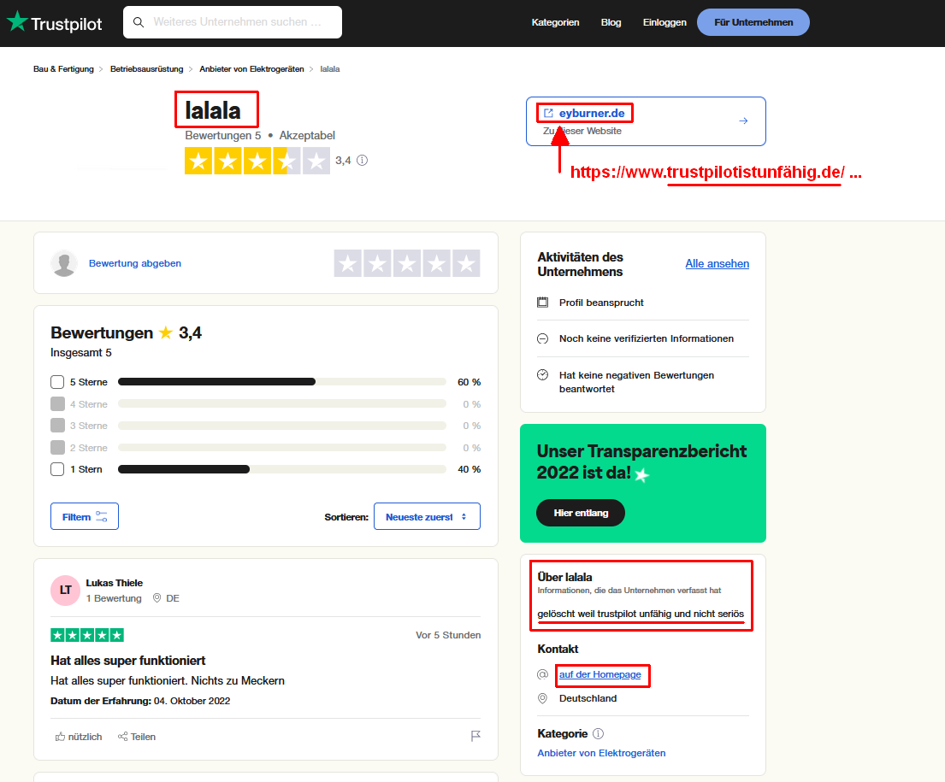Click the external link icon beside eyburner.de
The width and height of the screenshot is (945, 782).
548,114
